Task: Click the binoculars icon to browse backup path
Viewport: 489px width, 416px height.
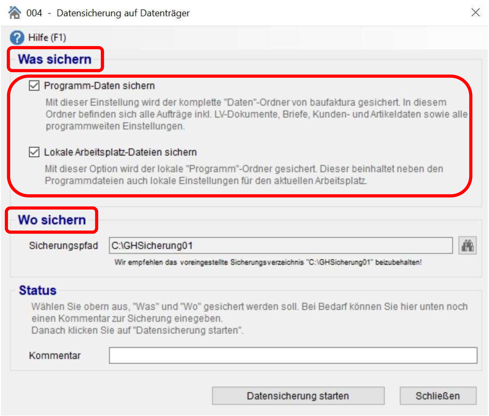Action: pos(467,246)
